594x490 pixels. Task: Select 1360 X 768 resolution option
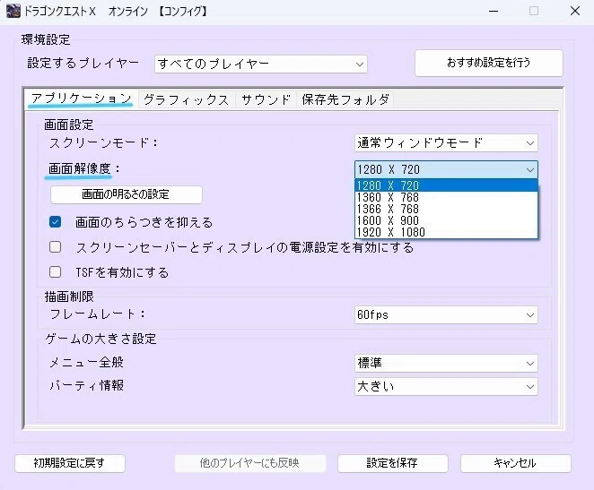coord(446,197)
